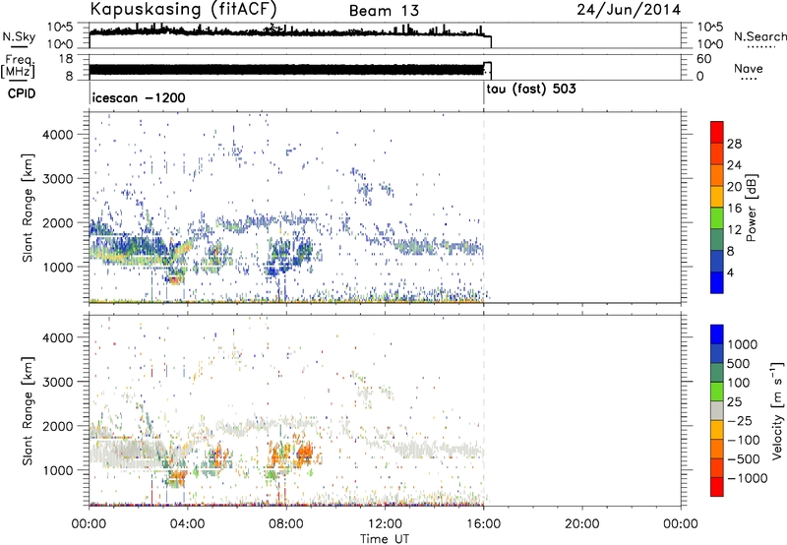The height and width of the screenshot is (545, 787).
Task: Click the '2000' tick on velocity panel
Action: 58,426
